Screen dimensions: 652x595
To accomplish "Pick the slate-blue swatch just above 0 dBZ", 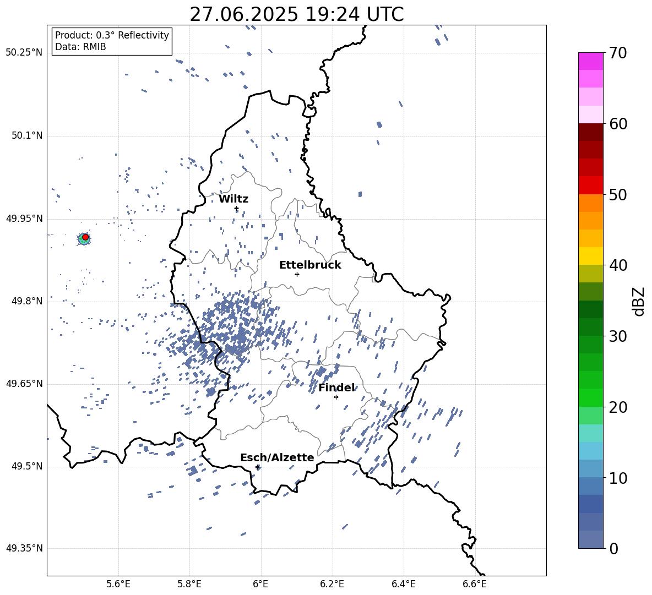I will click(591, 539).
